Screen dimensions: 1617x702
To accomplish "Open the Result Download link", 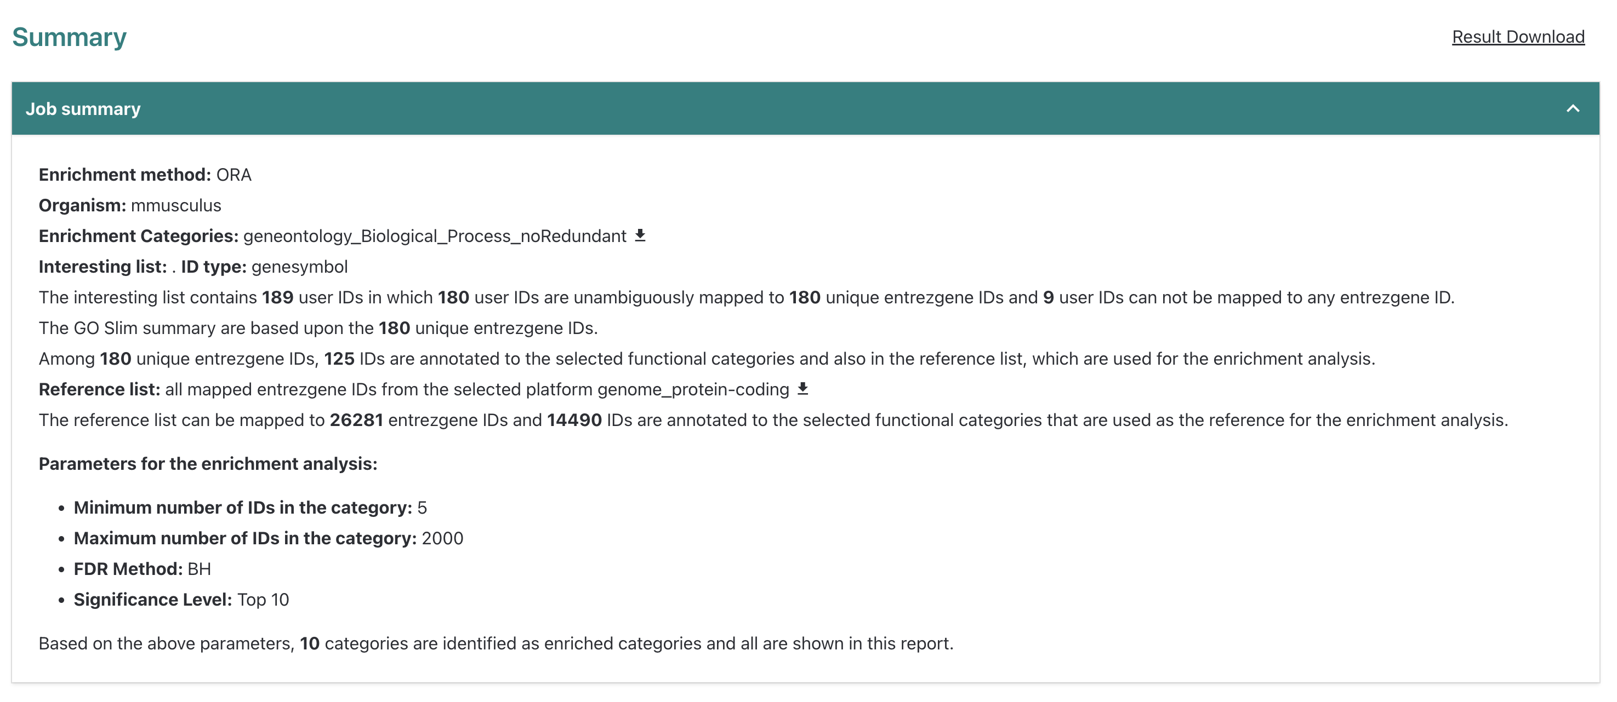I will 1518,37.
